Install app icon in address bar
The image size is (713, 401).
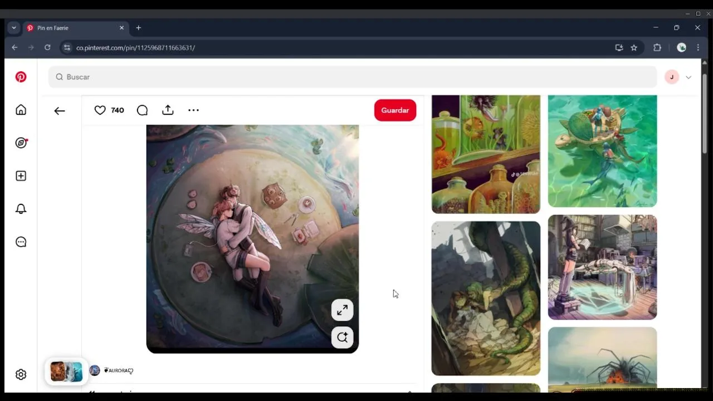coord(619,47)
